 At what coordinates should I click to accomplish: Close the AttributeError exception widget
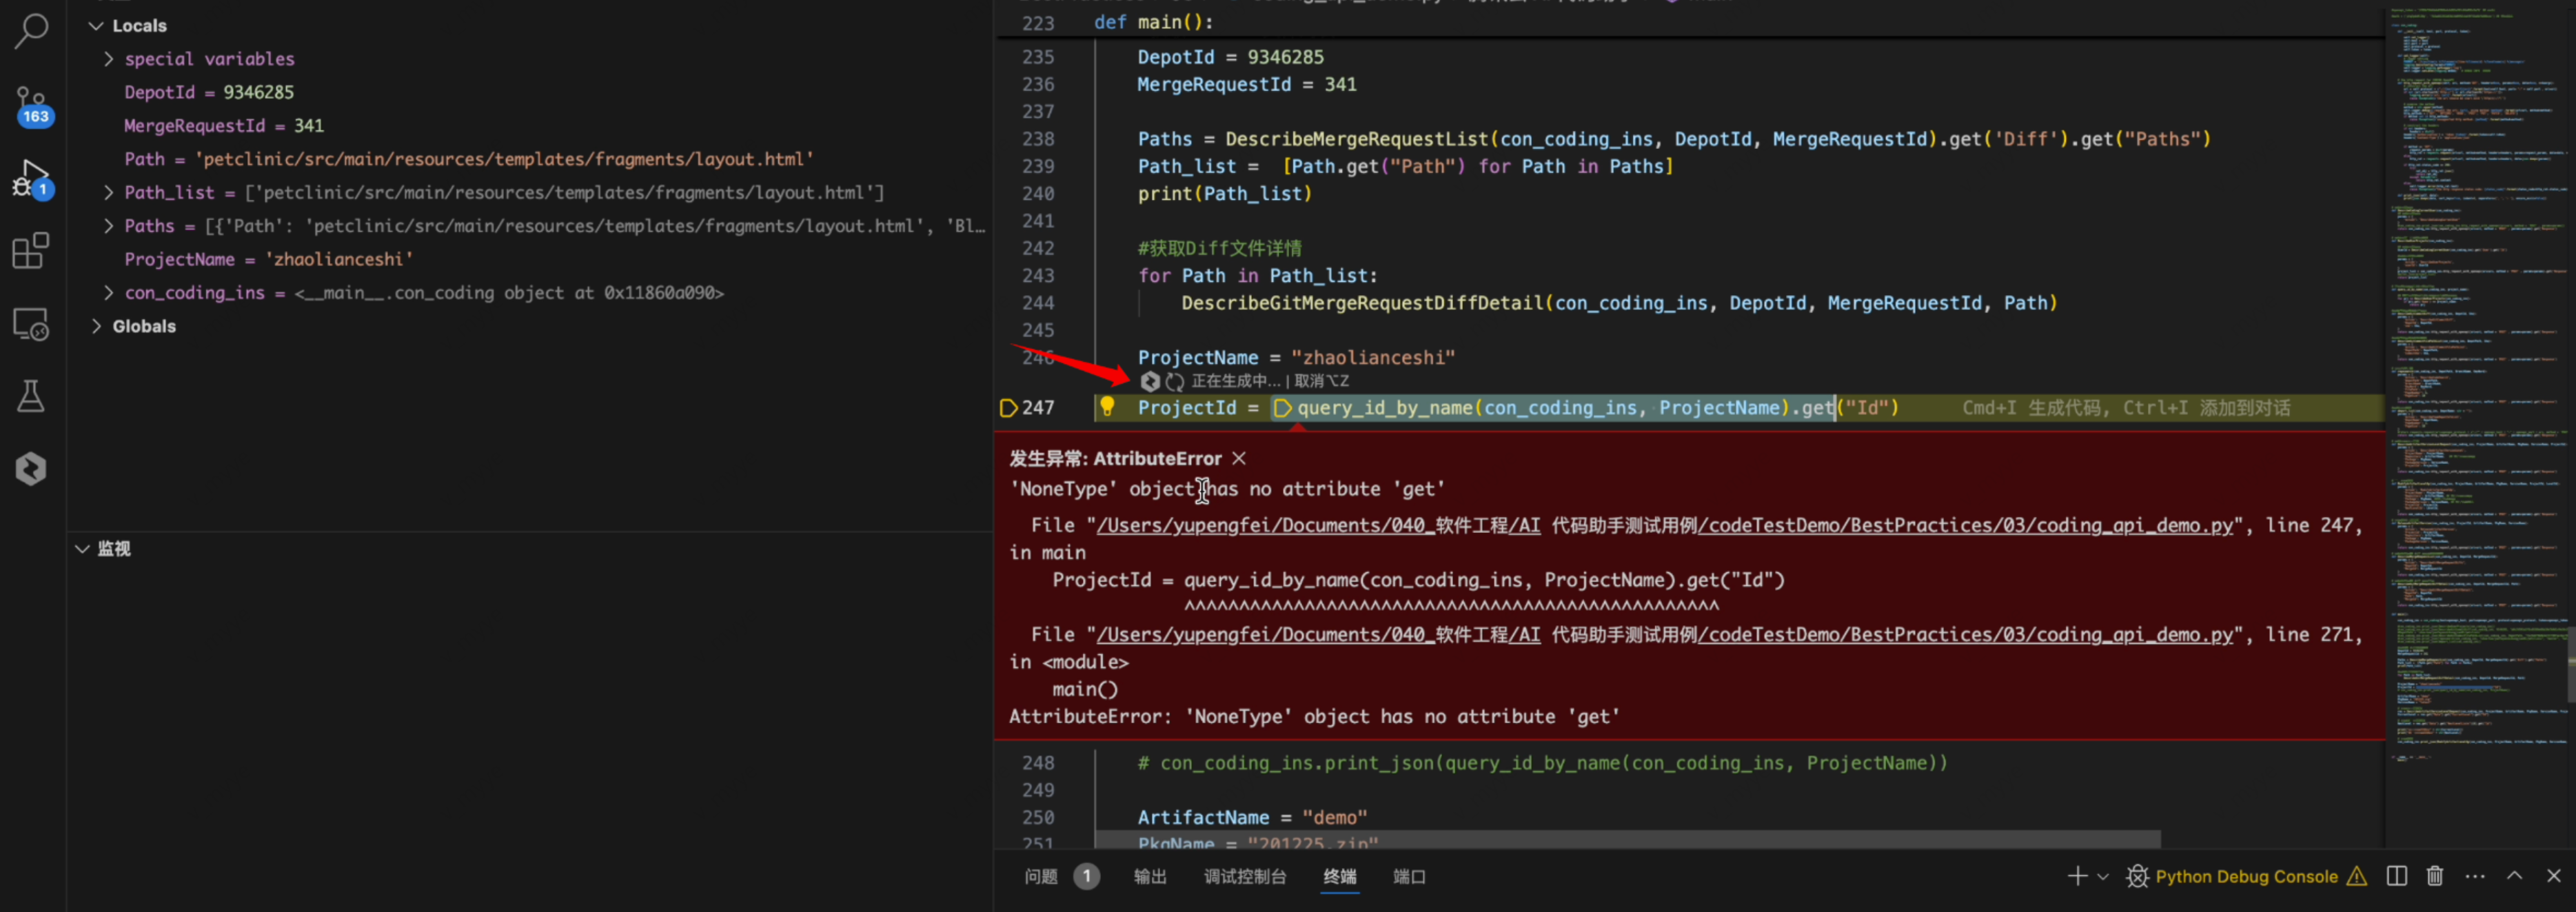pos(1239,458)
